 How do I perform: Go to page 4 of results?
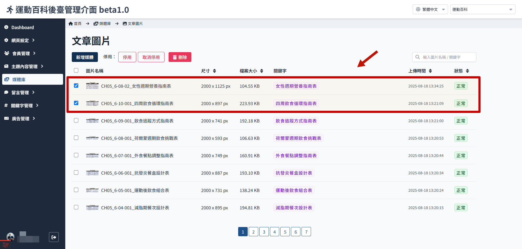point(275,232)
